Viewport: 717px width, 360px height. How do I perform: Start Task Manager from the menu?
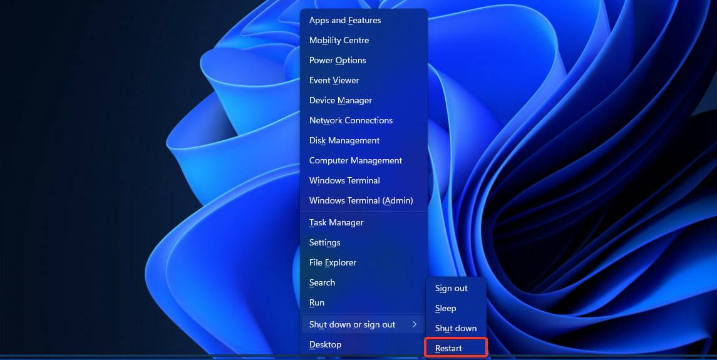pyautogui.click(x=336, y=223)
